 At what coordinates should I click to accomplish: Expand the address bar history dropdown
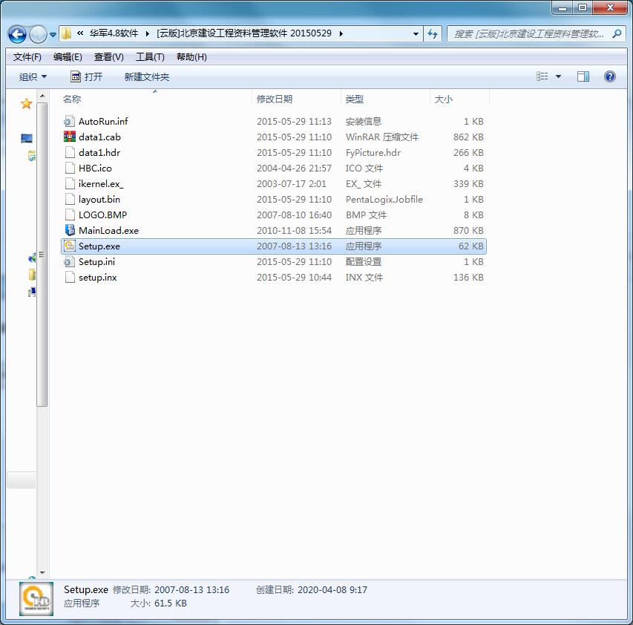(x=416, y=34)
